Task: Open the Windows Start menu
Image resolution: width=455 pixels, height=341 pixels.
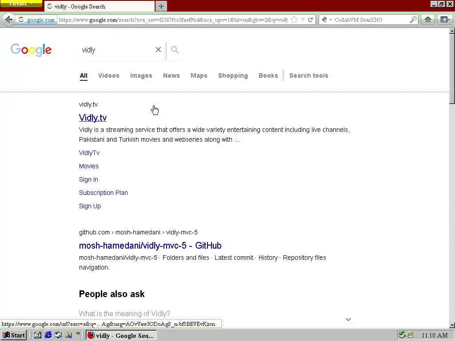Action: (14, 335)
